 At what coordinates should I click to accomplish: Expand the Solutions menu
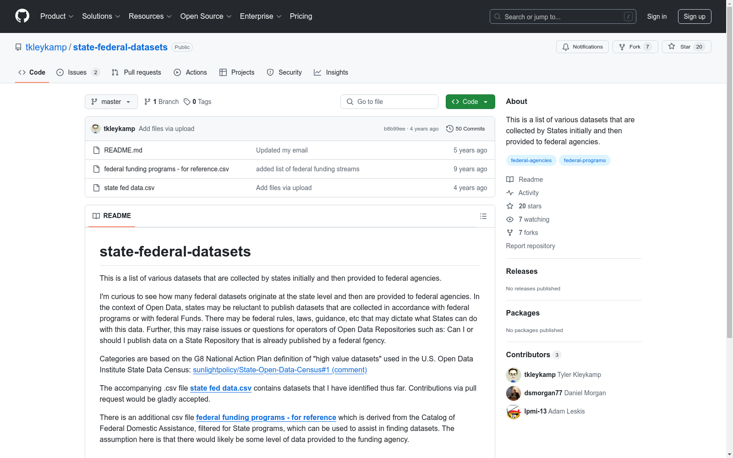pos(101,16)
